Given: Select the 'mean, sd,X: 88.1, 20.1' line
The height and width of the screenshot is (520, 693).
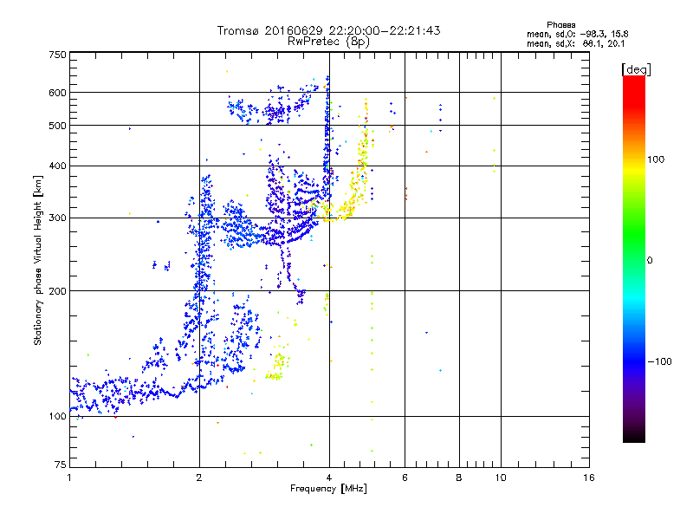Looking at the screenshot, I should pos(575,44).
